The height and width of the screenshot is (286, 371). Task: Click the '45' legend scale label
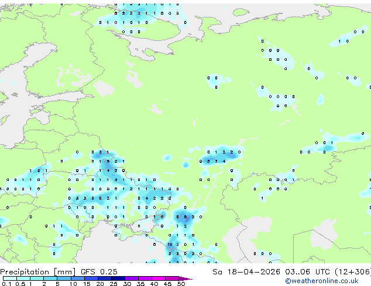click(x=167, y=284)
